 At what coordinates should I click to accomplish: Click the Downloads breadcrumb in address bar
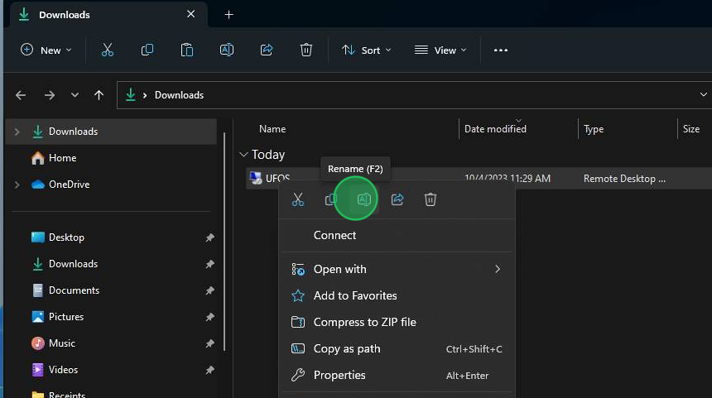pyautogui.click(x=179, y=95)
